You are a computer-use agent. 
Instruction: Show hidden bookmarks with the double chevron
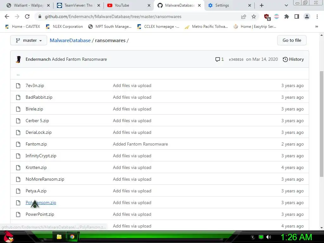click(x=316, y=27)
